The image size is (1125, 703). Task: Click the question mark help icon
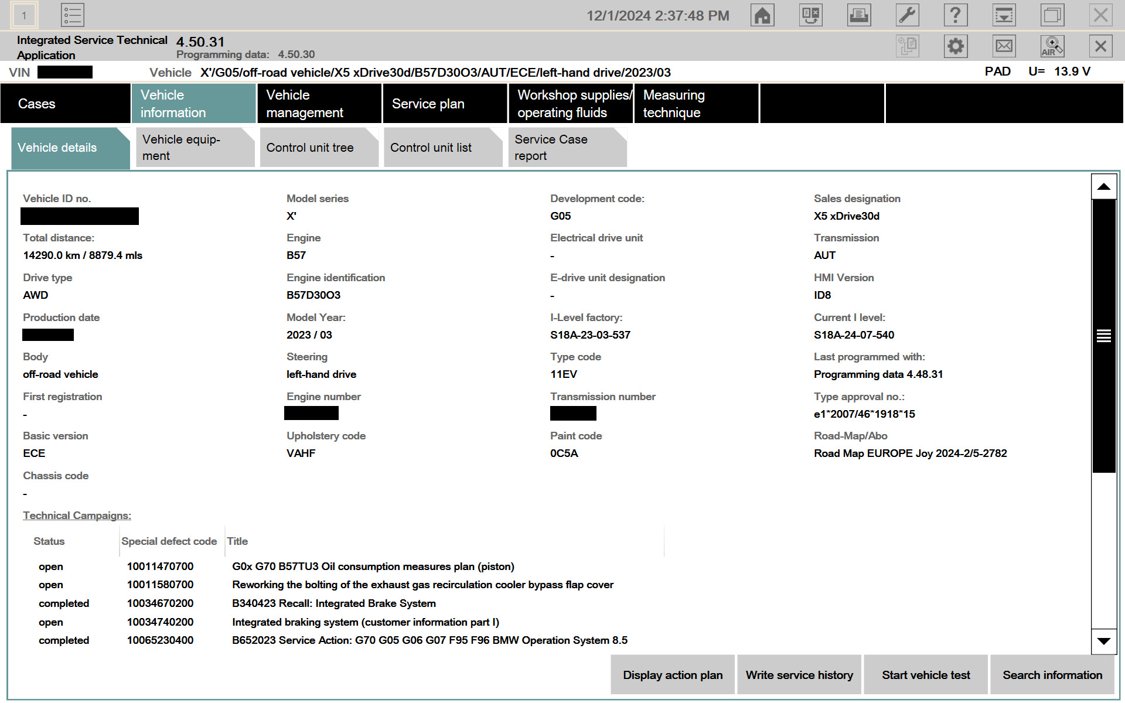(x=955, y=15)
